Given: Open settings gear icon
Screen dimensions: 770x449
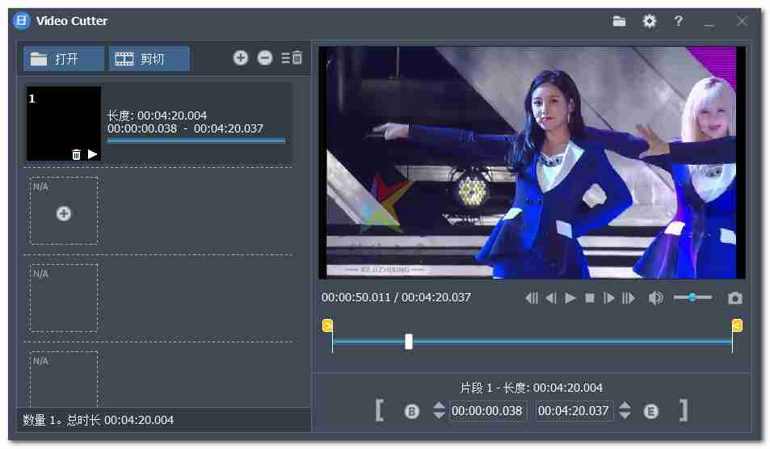Looking at the screenshot, I should click(649, 21).
